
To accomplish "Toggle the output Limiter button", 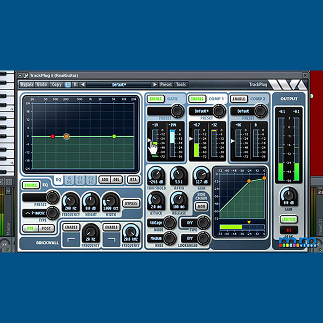I will [289, 219].
